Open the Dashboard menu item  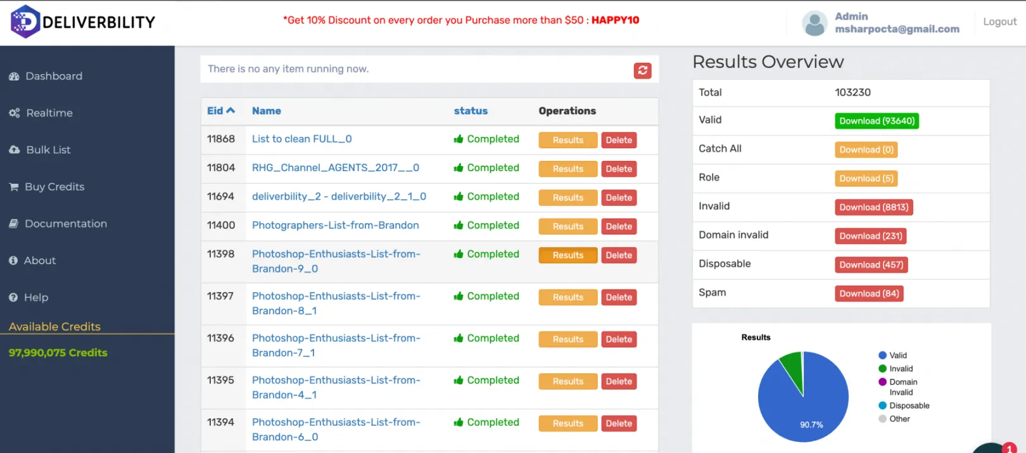(x=54, y=76)
